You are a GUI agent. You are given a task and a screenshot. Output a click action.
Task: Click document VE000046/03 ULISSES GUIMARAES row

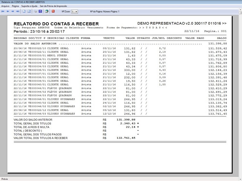point(120,114)
